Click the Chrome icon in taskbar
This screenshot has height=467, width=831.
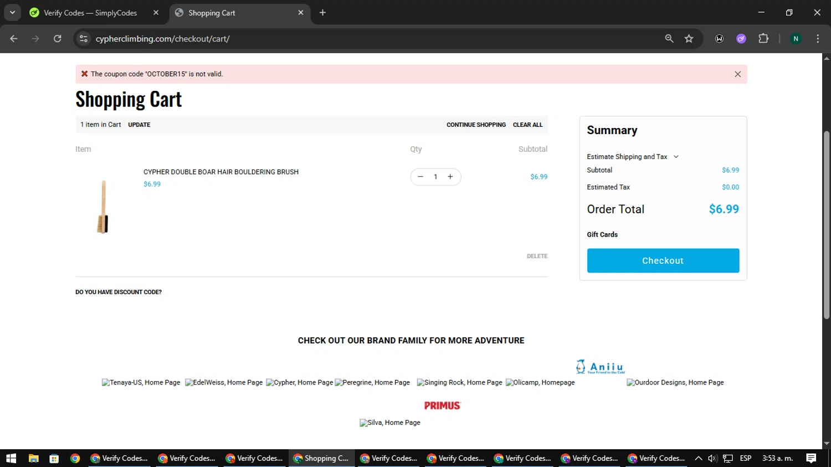pyautogui.click(x=75, y=458)
